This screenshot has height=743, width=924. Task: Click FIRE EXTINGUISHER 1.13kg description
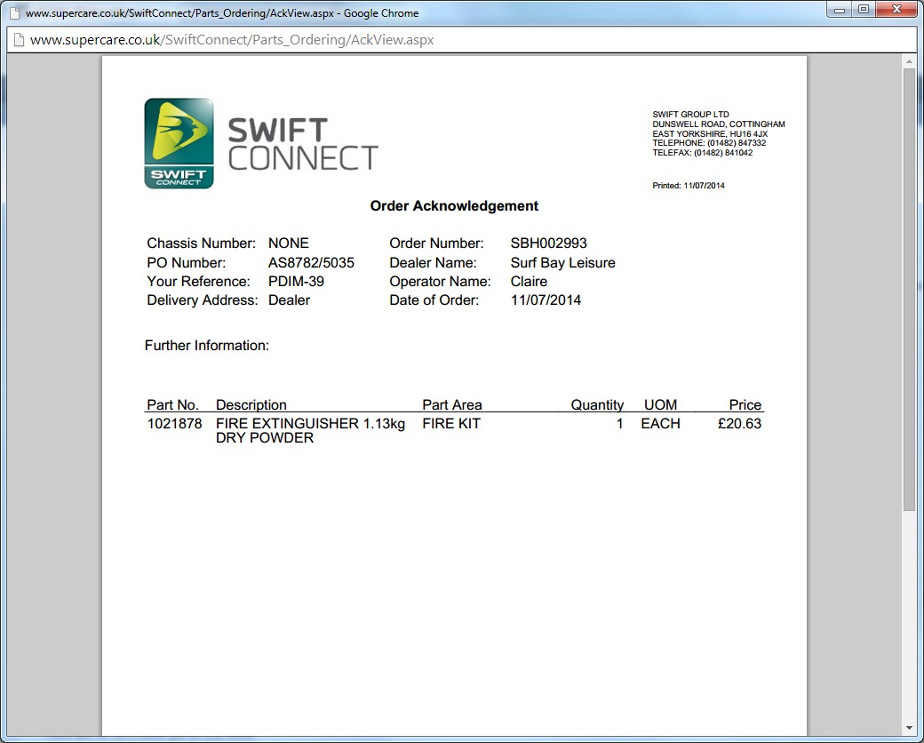click(311, 430)
